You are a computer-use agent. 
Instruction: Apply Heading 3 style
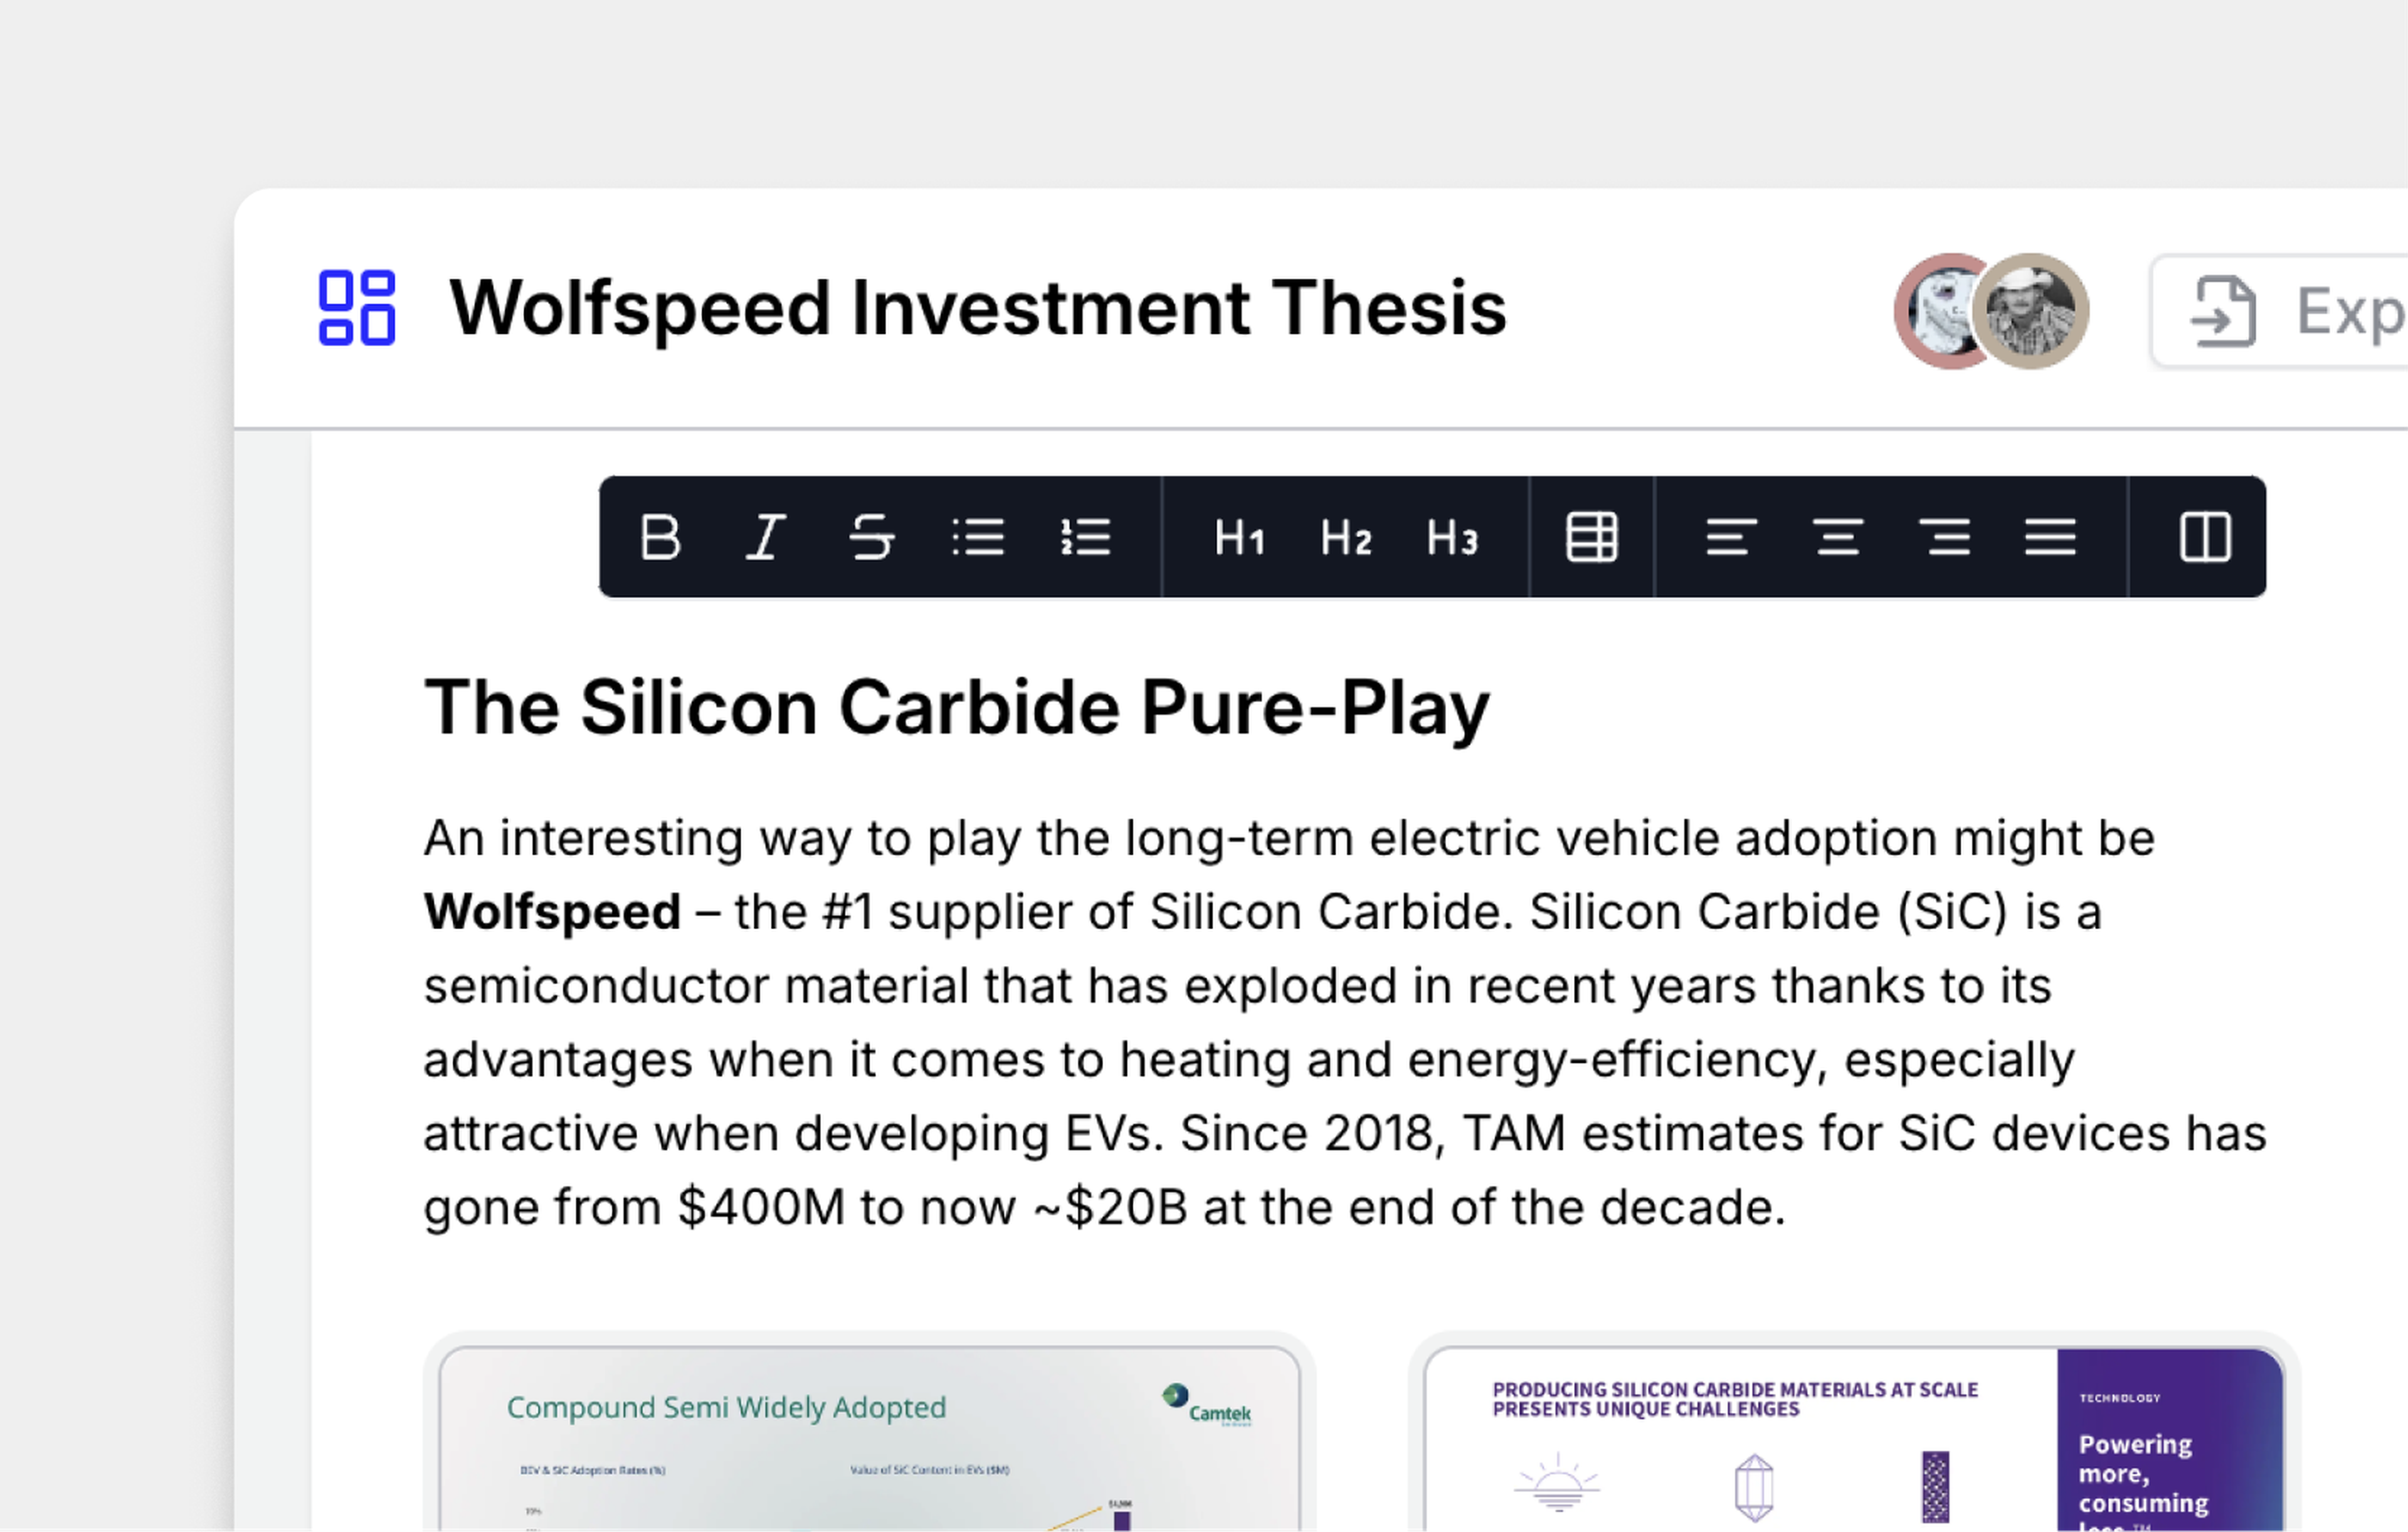click(x=1452, y=538)
